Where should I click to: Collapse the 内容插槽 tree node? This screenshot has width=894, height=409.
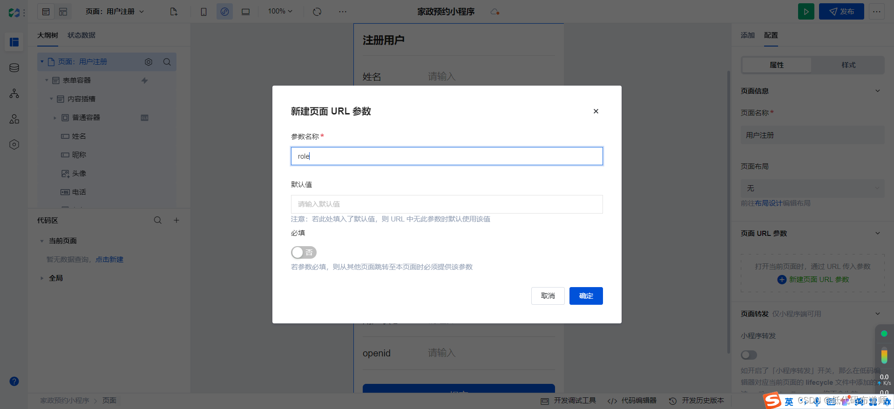[51, 99]
